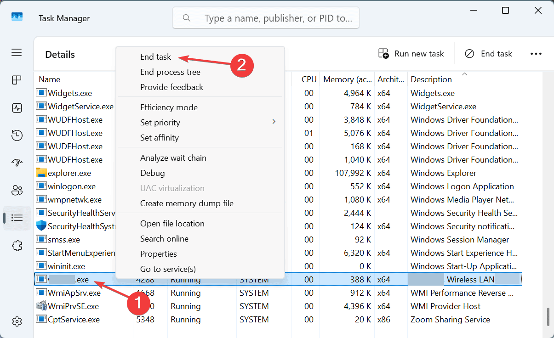The height and width of the screenshot is (338, 554).
Task: Click the Windows Logon Application description
Action: (462, 186)
